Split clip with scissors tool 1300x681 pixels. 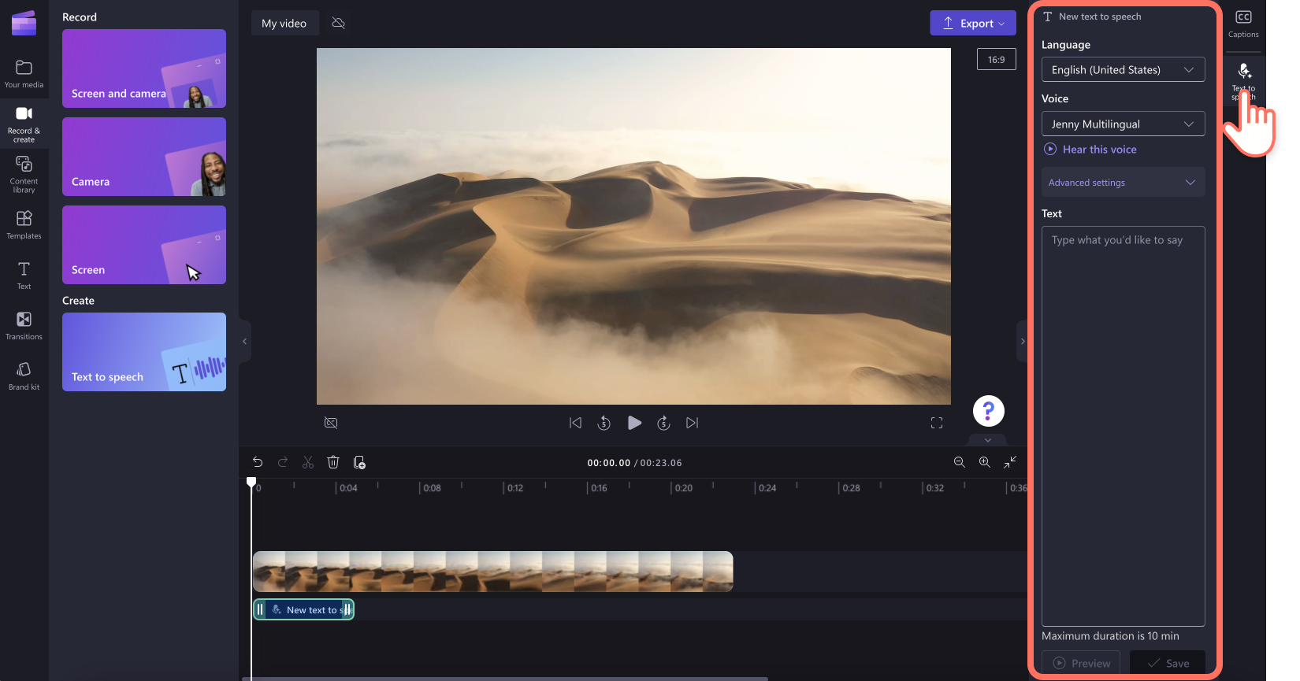click(308, 462)
